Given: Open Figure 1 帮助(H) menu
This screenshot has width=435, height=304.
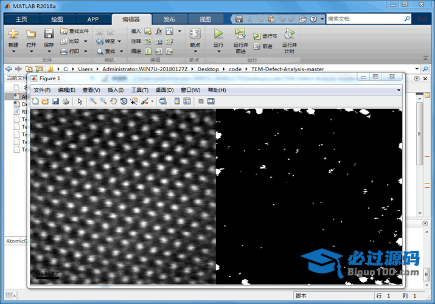Looking at the screenshot, I should [217, 90].
